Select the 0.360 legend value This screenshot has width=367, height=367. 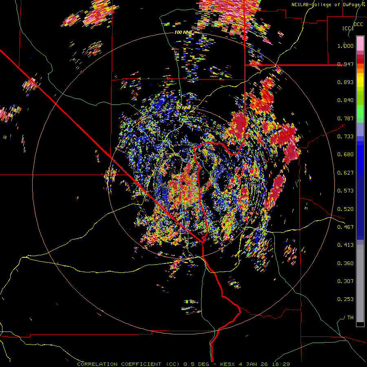(345, 263)
